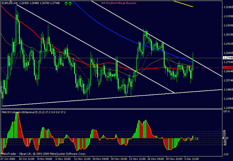Click the 1.27540 price axis label
The height and width of the screenshot is (161, 233).
[228, 62]
